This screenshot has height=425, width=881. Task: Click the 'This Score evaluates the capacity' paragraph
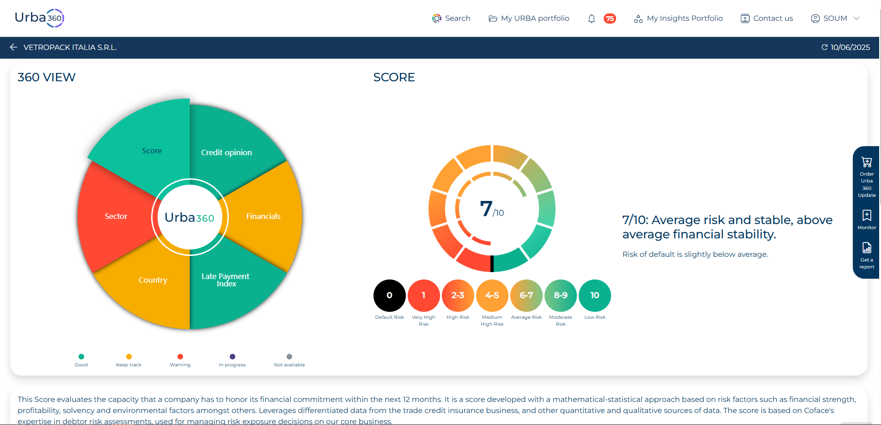click(437, 410)
